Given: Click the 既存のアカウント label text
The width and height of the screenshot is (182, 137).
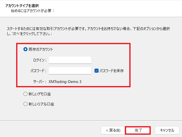Looking at the screenshot, I should click(x=41, y=49).
